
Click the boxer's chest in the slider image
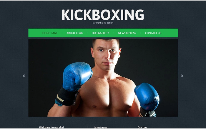point(108,94)
